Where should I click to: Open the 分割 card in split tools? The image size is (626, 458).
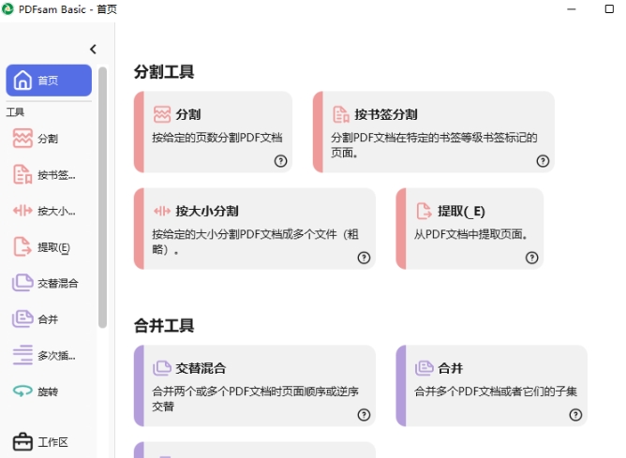click(213, 132)
